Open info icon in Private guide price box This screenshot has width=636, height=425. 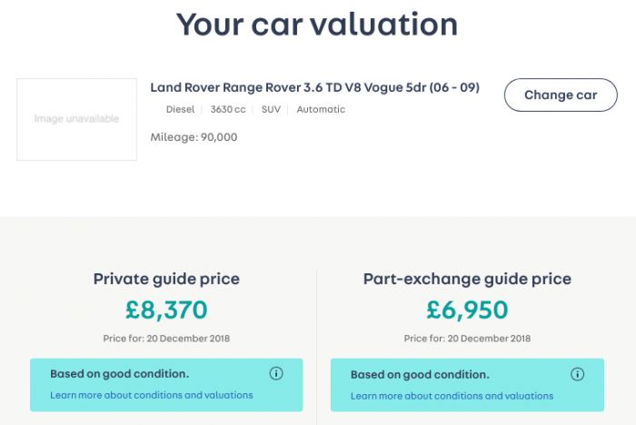(x=276, y=373)
